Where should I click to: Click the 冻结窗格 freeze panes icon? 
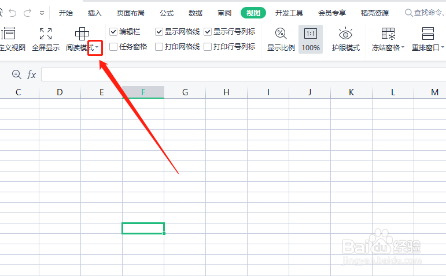pyautogui.click(x=388, y=34)
